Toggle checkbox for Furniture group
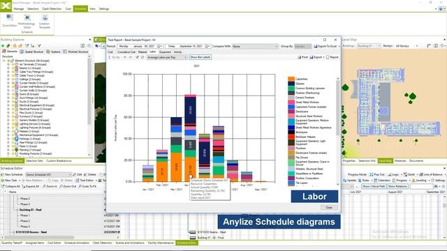 (13, 116)
